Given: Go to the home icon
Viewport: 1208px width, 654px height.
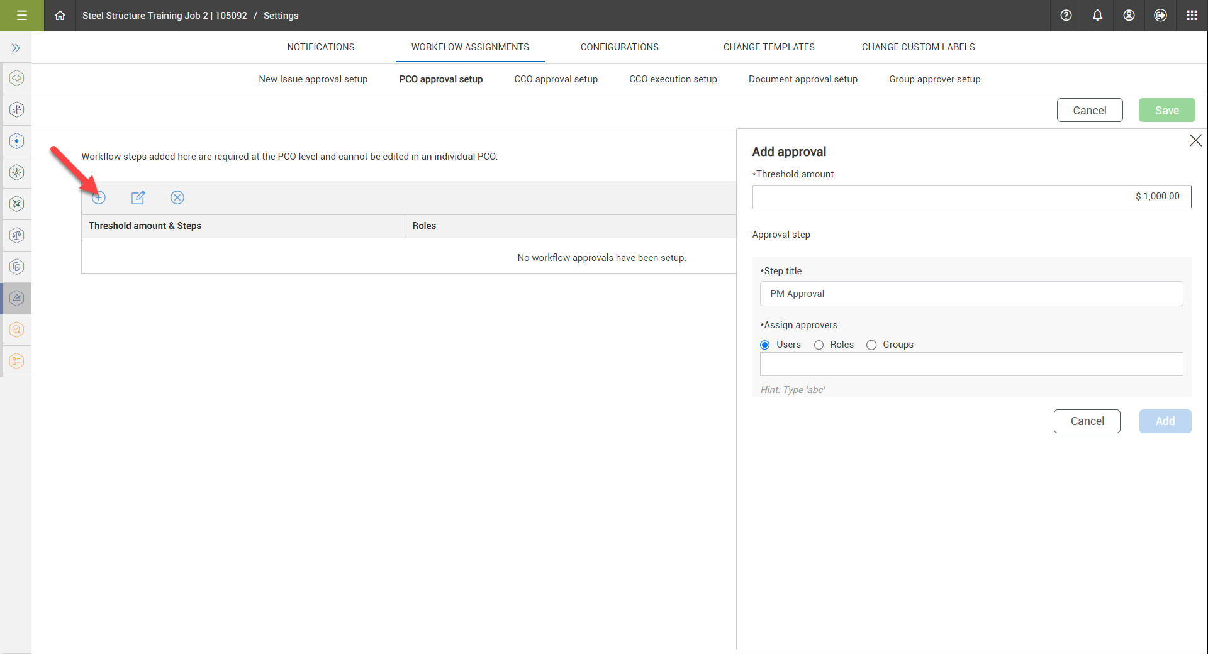Looking at the screenshot, I should (x=60, y=16).
